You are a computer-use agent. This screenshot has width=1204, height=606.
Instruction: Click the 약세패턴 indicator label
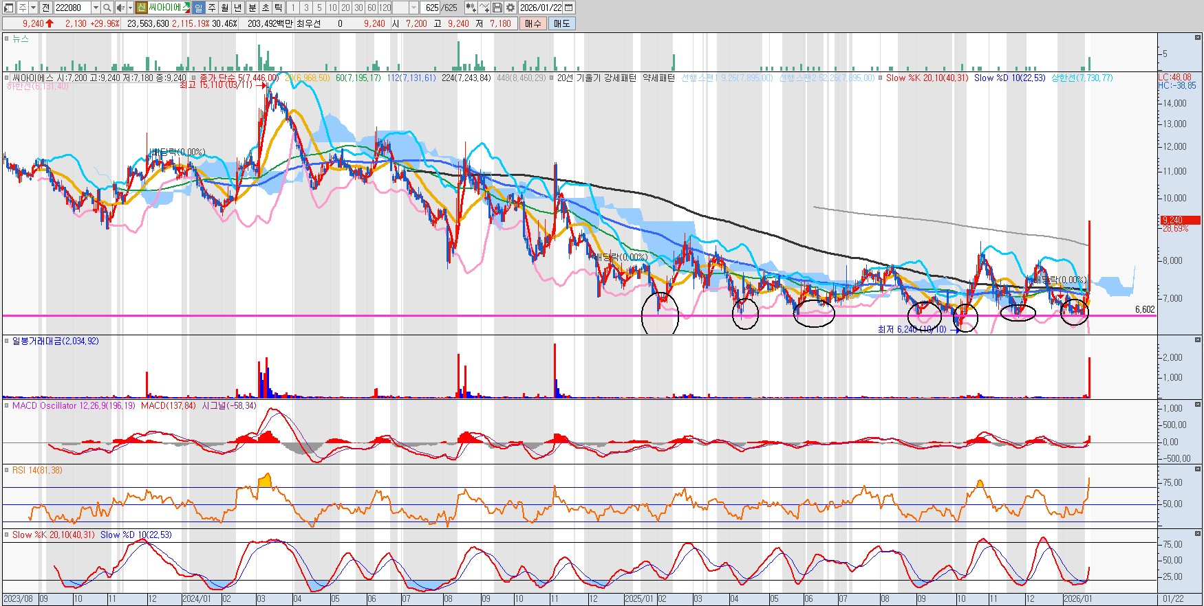point(658,78)
